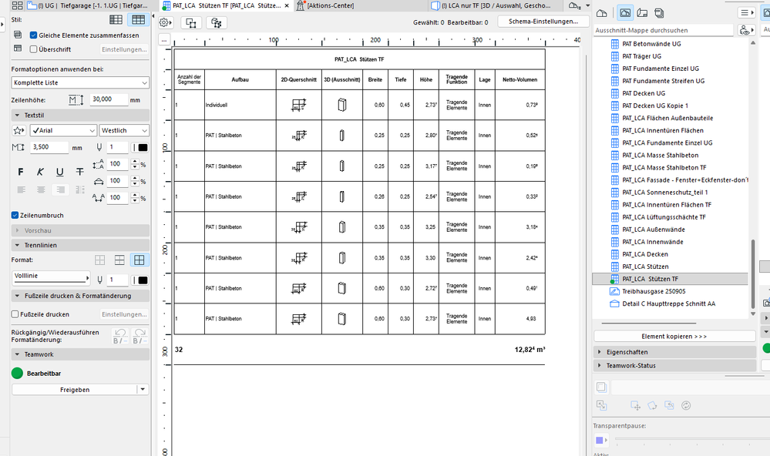770x456 pixels.
Task: Toggle italic text style
Action: [x=40, y=172]
